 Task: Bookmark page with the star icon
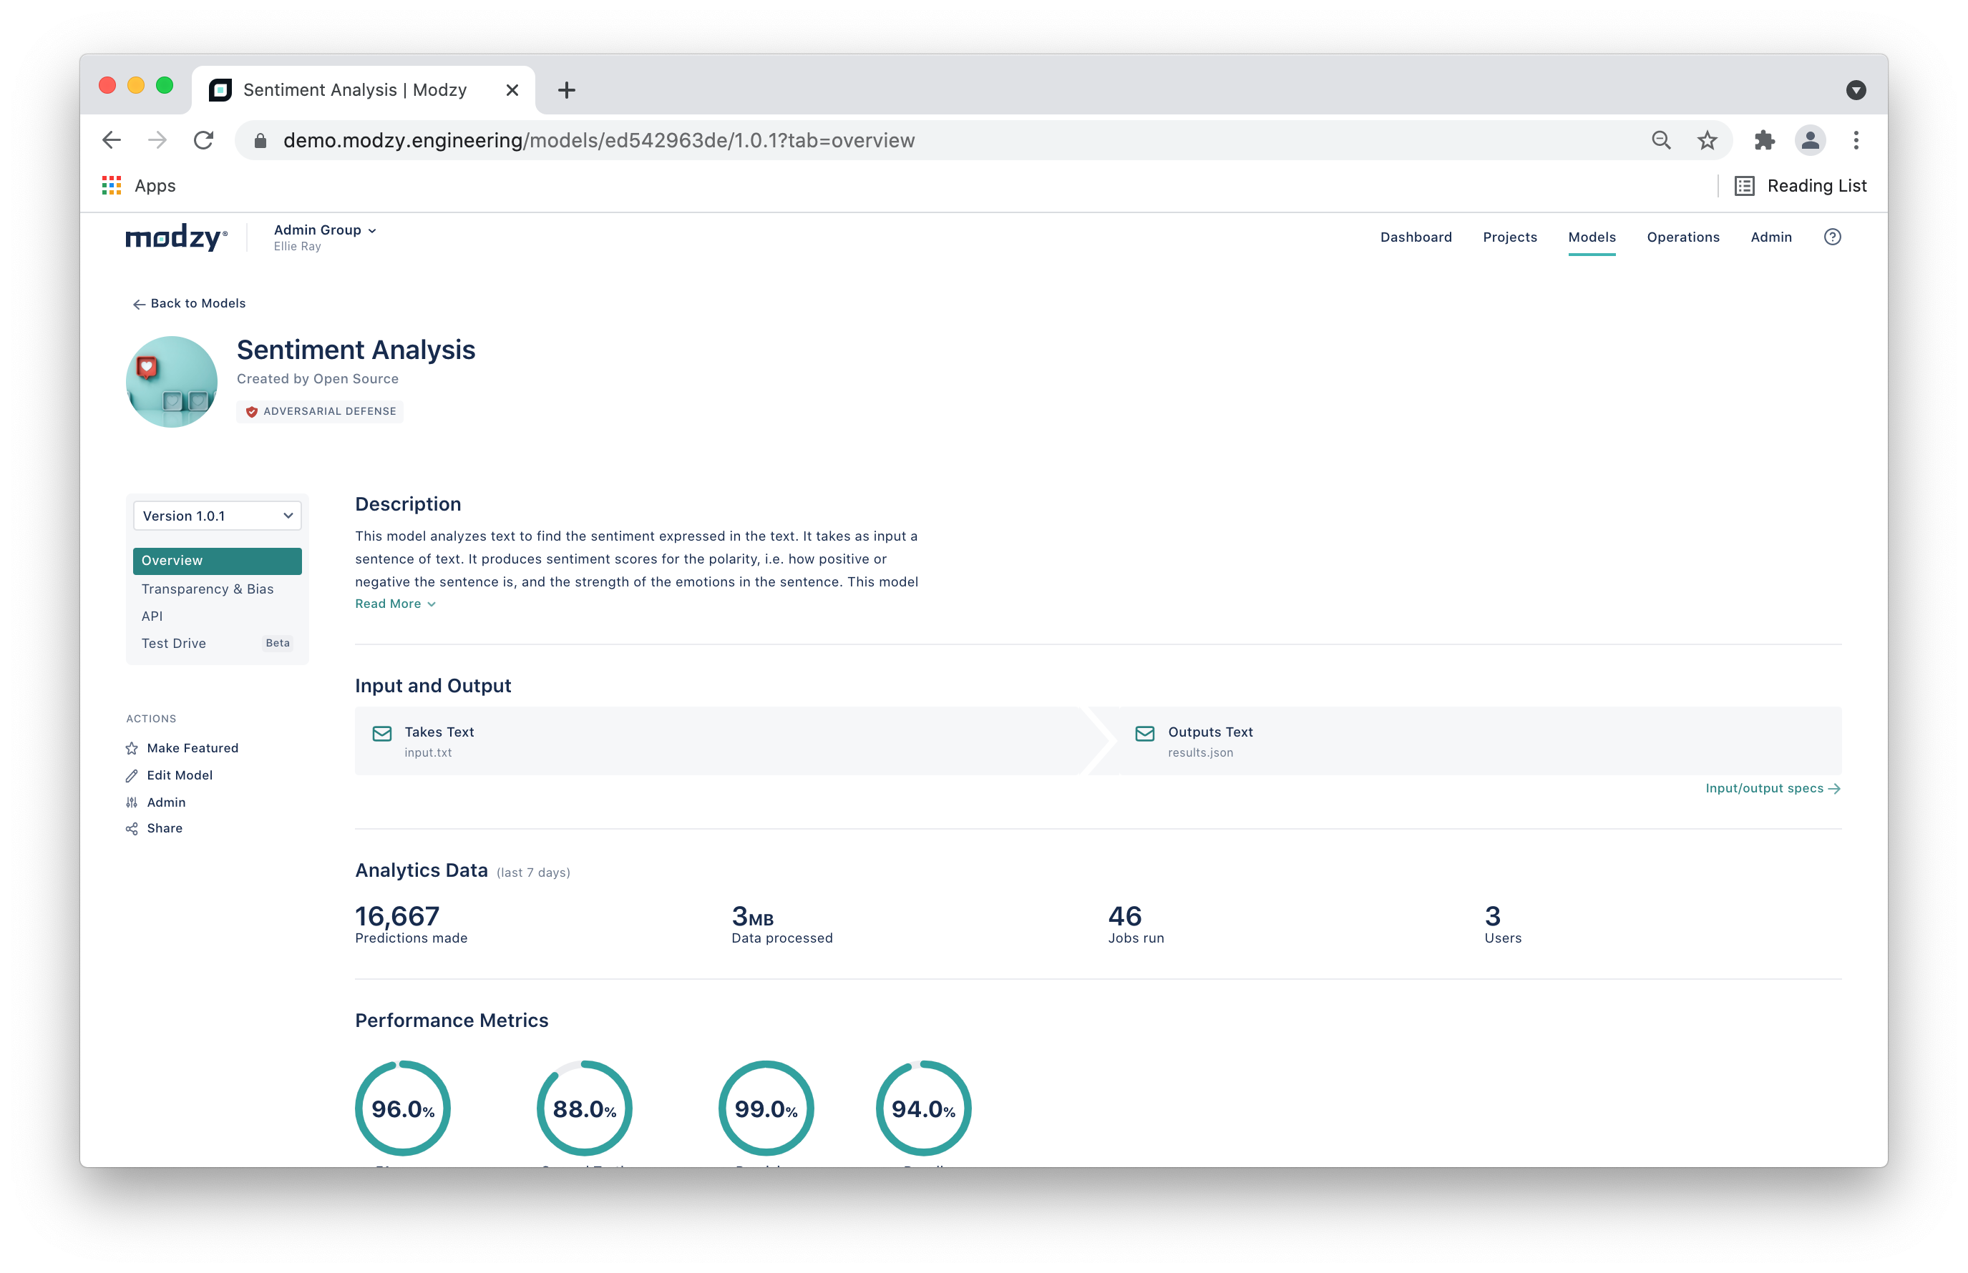pos(1707,140)
